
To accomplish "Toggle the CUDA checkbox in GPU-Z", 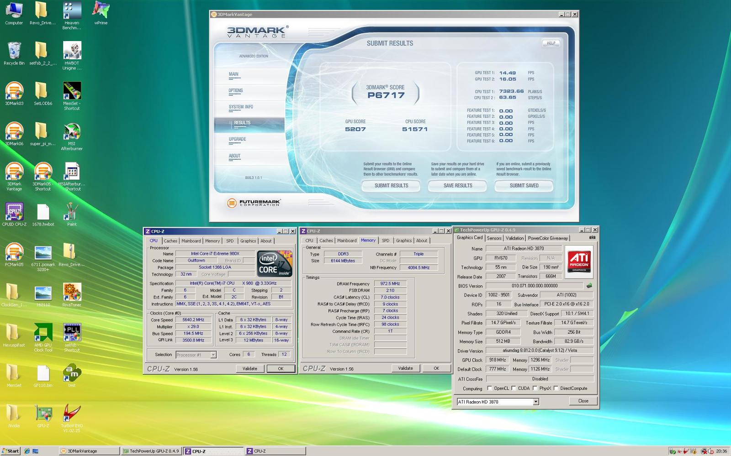I will pyautogui.click(x=514, y=388).
